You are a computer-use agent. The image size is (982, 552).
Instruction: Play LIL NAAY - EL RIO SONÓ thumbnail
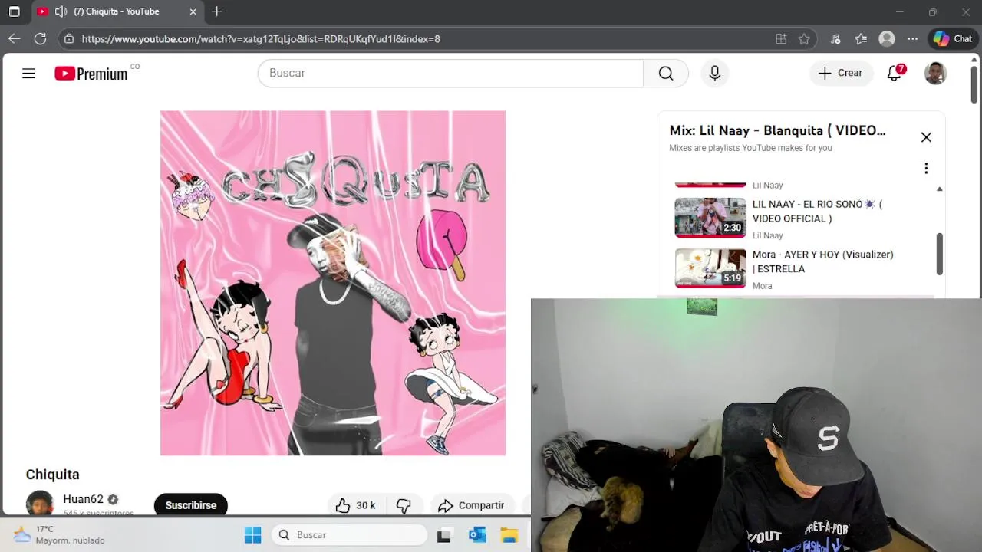(x=710, y=218)
